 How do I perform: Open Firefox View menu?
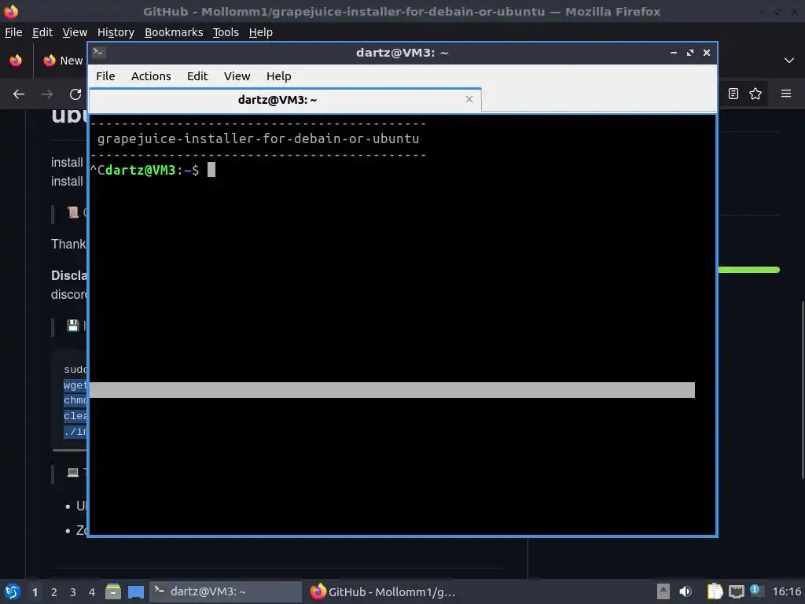[75, 32]
